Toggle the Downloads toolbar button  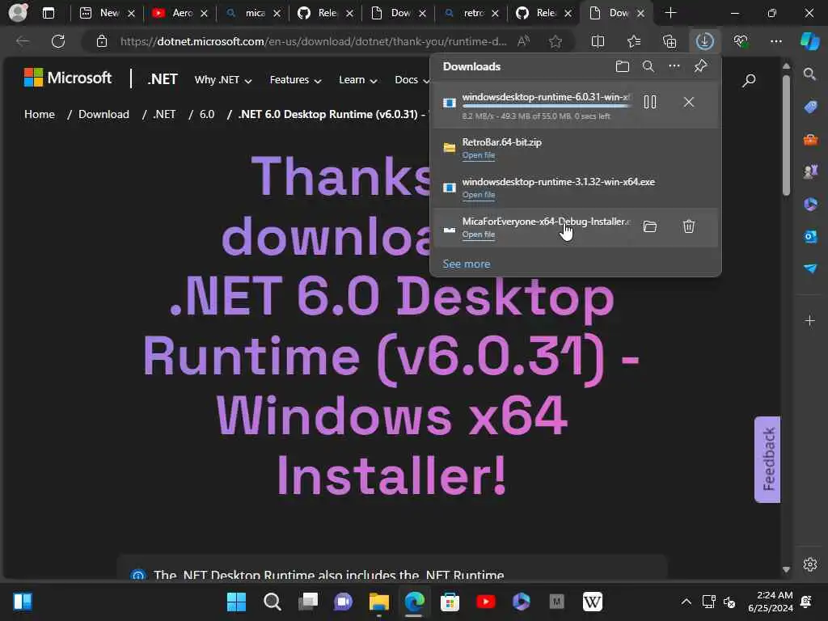(705, 41)
